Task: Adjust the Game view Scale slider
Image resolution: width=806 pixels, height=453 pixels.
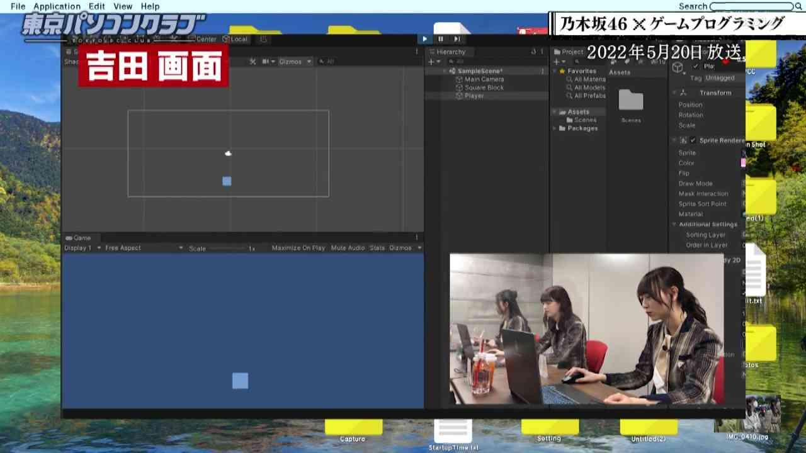Action: pos(227,249)
